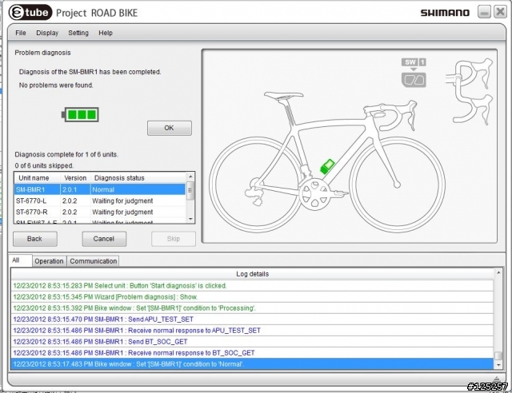Select log entry Send BT_SOC_GET
The width and height of the screenshot is (512, 393).
pos(253,342)
